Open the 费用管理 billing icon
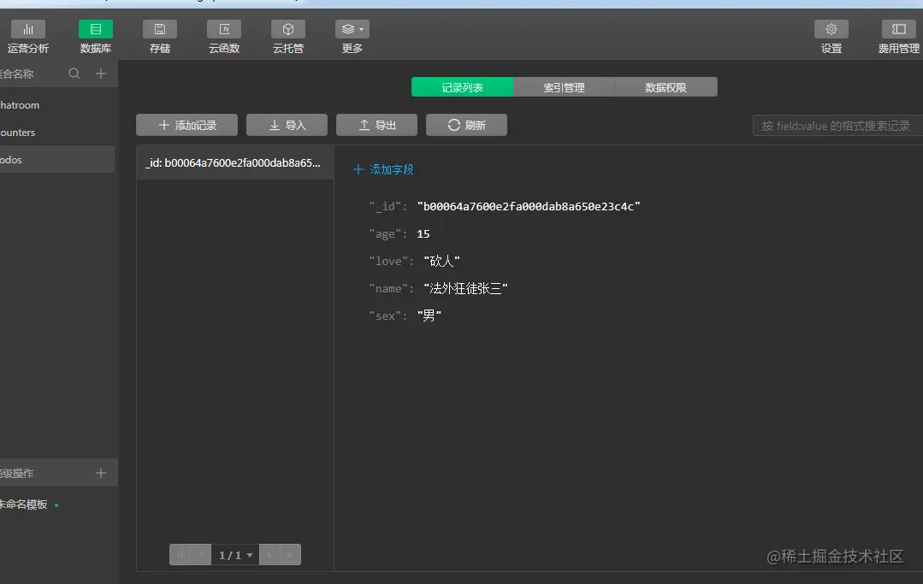The image size is (923, 584). [899, 29]
